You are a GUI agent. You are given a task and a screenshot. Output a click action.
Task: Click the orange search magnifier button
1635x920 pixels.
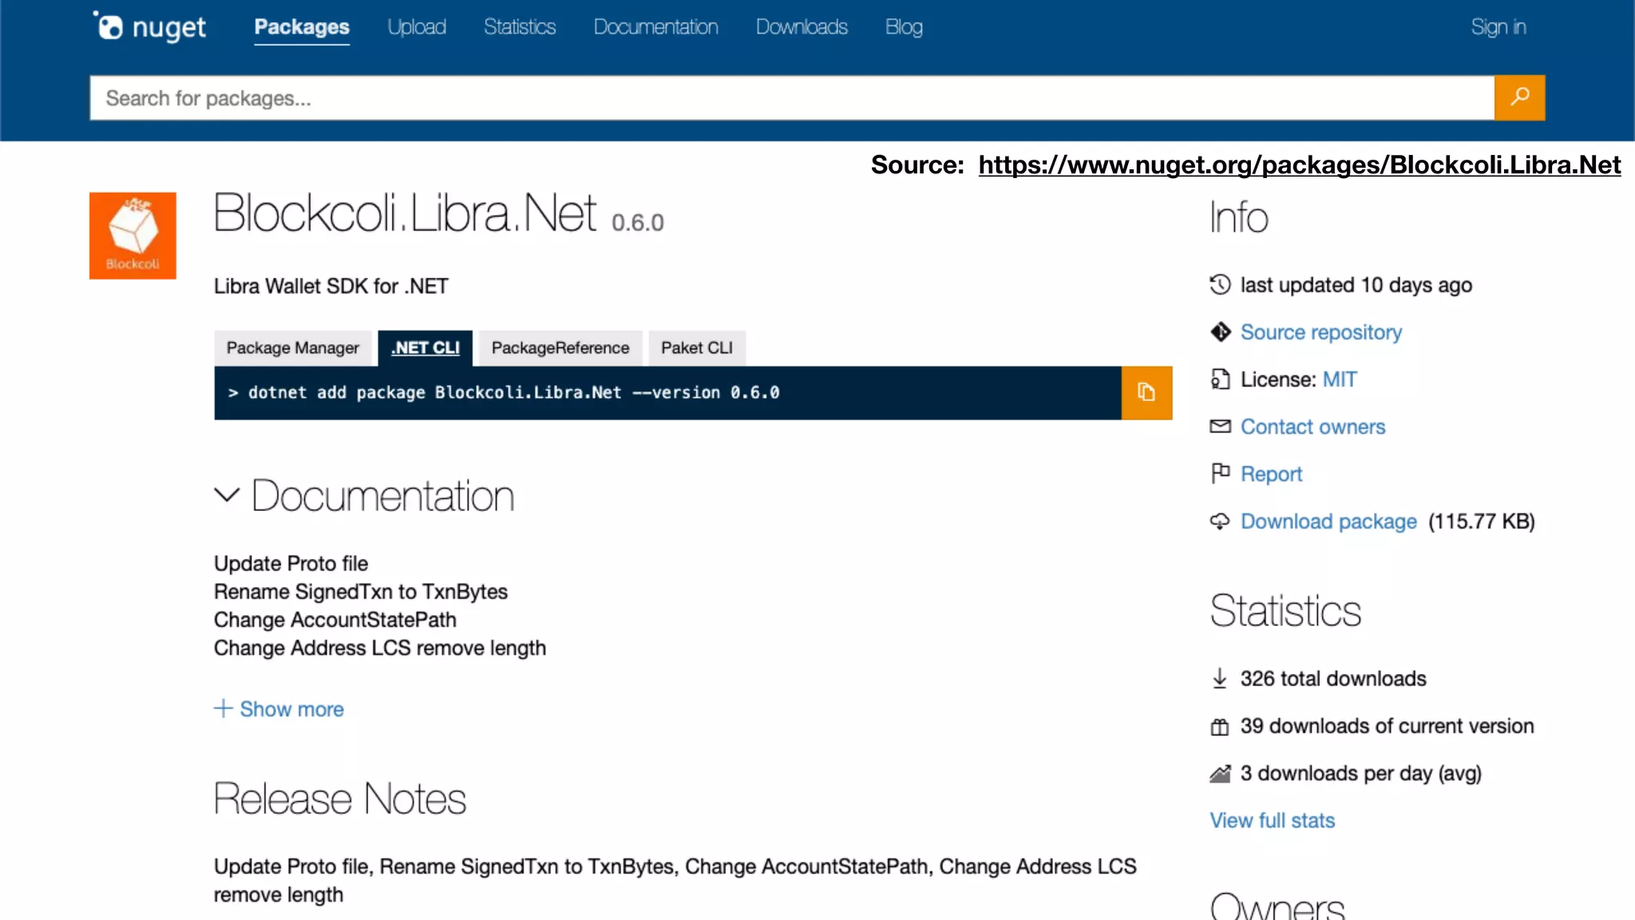(x=1519, y=97)
